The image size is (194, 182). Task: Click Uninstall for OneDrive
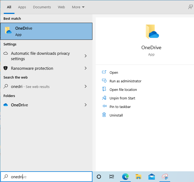(x=116, y=115)
